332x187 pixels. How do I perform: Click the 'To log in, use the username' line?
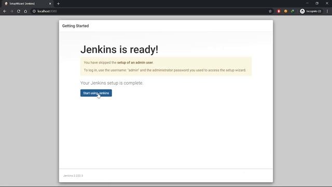165,70
